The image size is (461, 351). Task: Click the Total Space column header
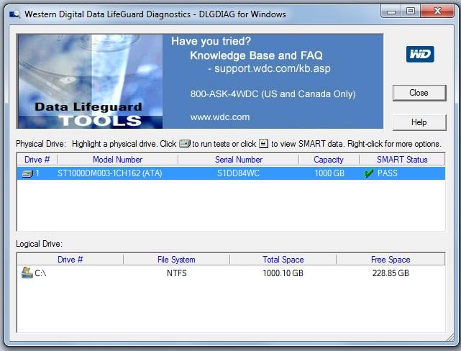pos(283,260)
